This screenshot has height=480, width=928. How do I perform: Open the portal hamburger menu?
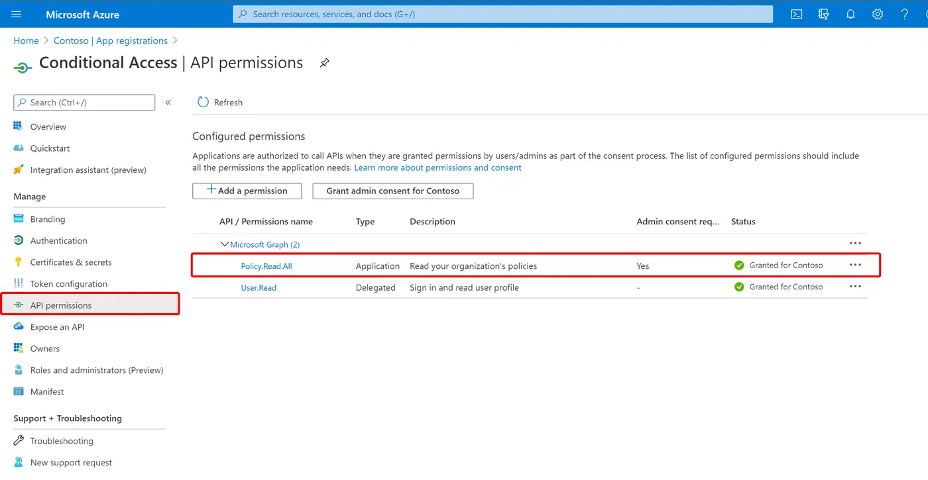click(17, 14)
